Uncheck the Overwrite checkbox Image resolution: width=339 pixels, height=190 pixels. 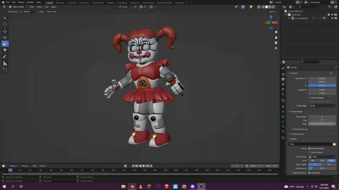tap(309, 173)
